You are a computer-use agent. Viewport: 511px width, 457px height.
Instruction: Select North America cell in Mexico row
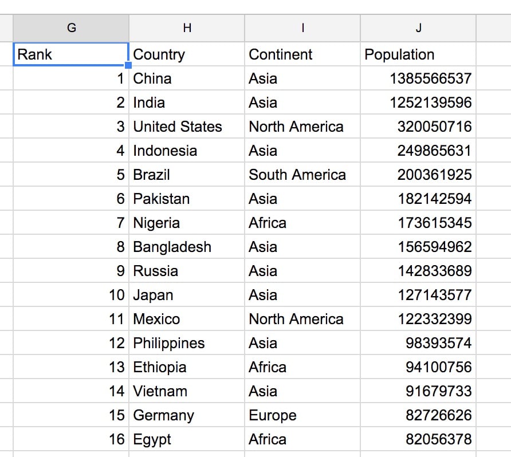(302, 319)
